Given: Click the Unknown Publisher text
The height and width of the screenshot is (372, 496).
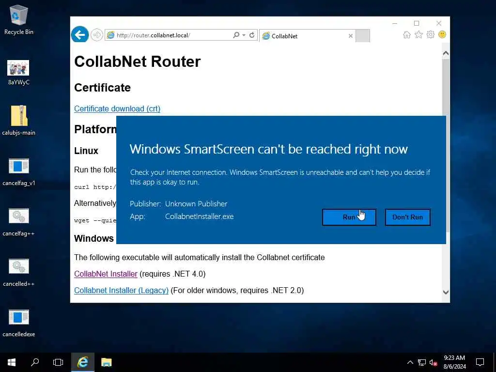Looking at the screenshot, I should tap(196, 204).
